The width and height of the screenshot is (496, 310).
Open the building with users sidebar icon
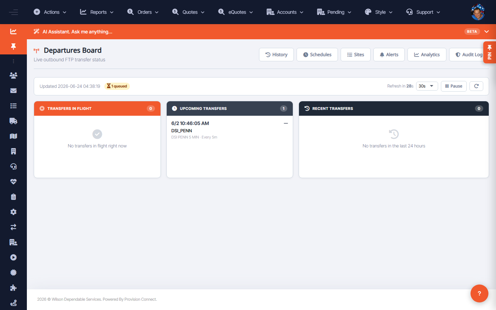coord(13,242)
